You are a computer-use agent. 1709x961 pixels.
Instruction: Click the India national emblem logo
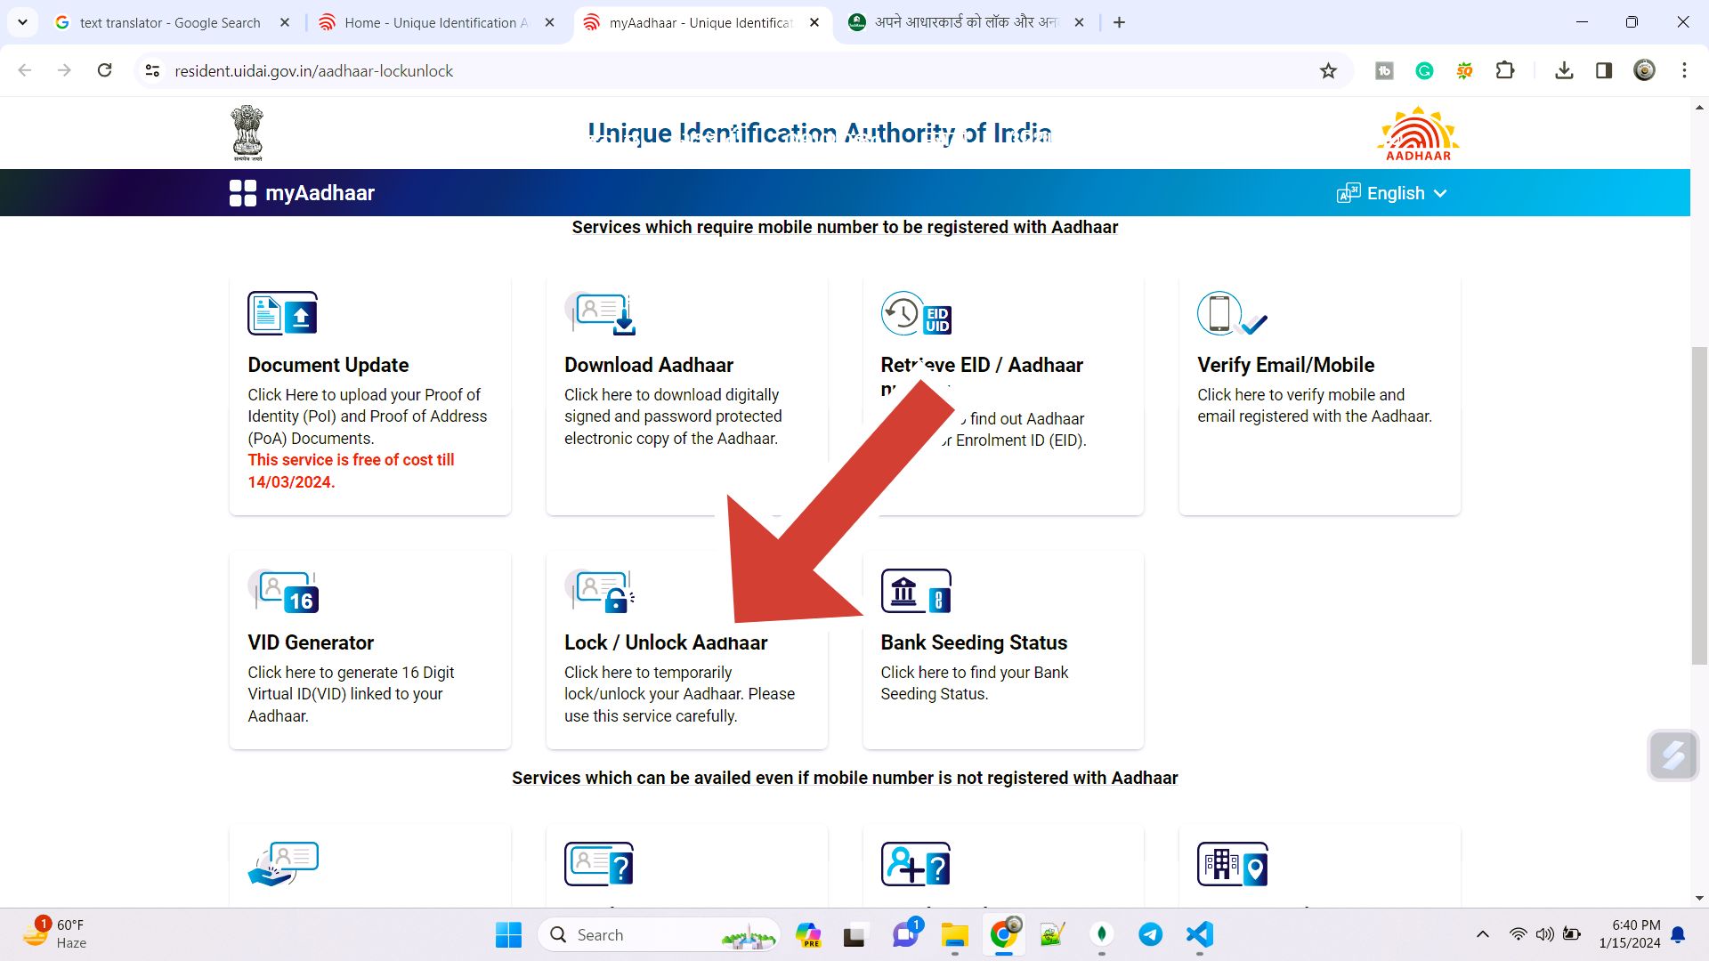(x=247, y=133)
